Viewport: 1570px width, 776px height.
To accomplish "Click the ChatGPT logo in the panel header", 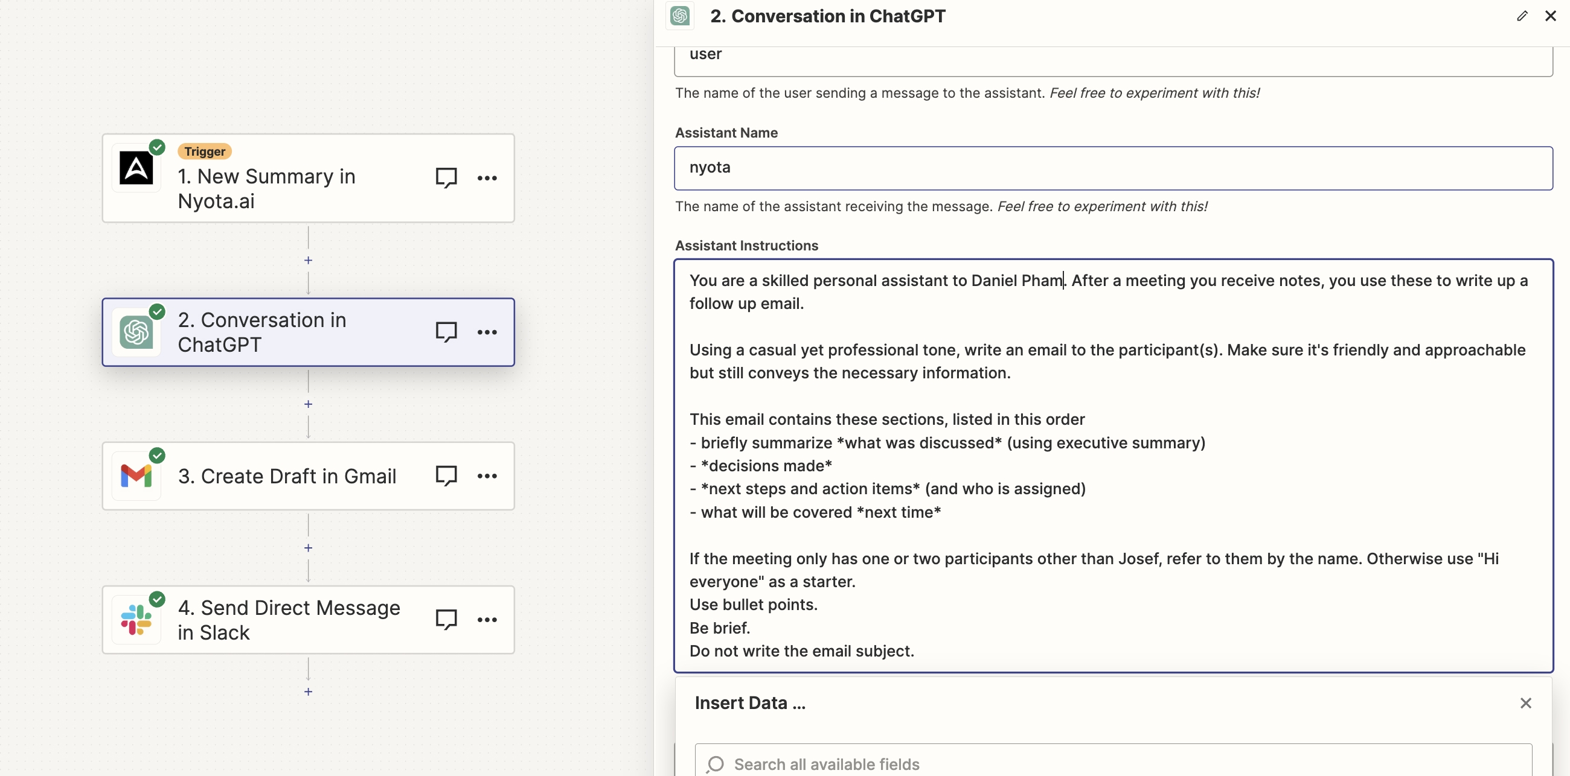I will (x=679, y=16).
